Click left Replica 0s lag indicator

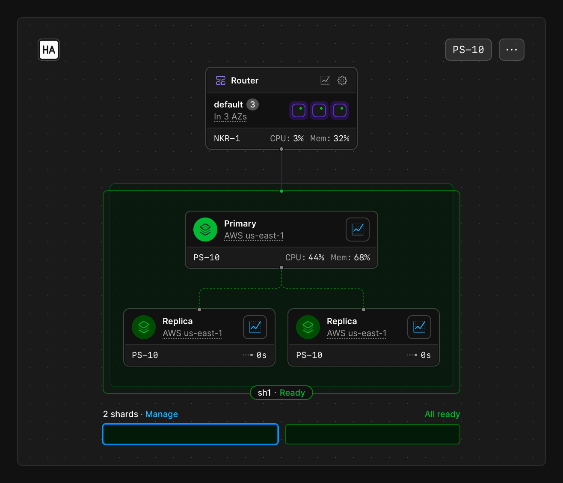pos(255,355)
